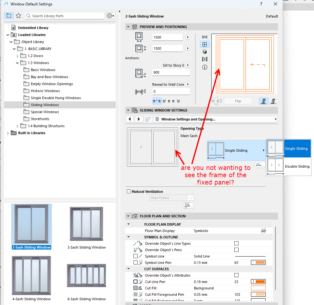Open the folder view icon in library browser
Screen dimensions: 314x305
click(9, 16)
